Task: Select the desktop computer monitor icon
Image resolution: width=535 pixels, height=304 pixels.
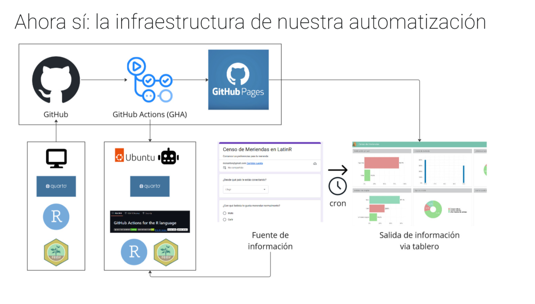Action: 56,158
